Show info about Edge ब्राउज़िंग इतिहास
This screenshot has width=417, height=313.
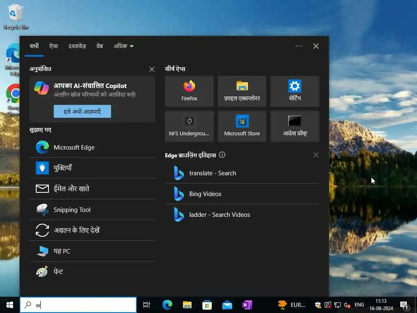pos(222,155)
